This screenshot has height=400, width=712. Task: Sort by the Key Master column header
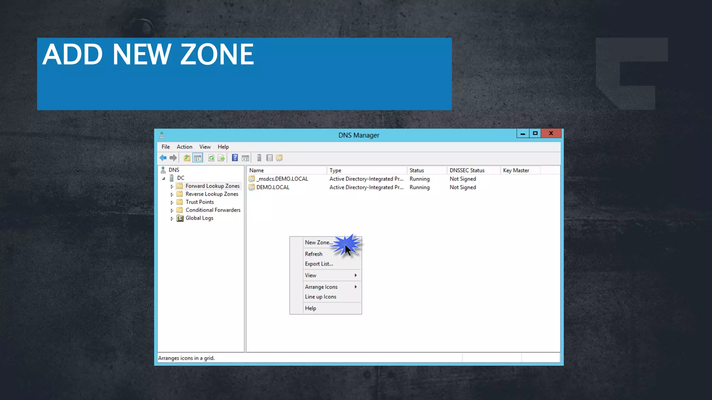(x=520, y=170)
